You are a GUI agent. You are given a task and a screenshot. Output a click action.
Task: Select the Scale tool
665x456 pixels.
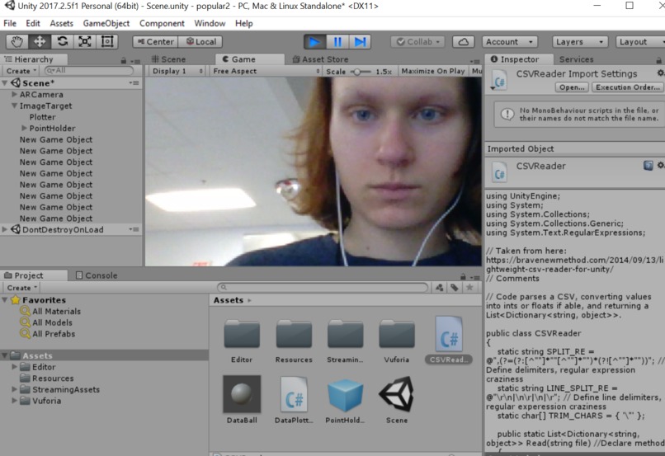click(x=85, y=41)
